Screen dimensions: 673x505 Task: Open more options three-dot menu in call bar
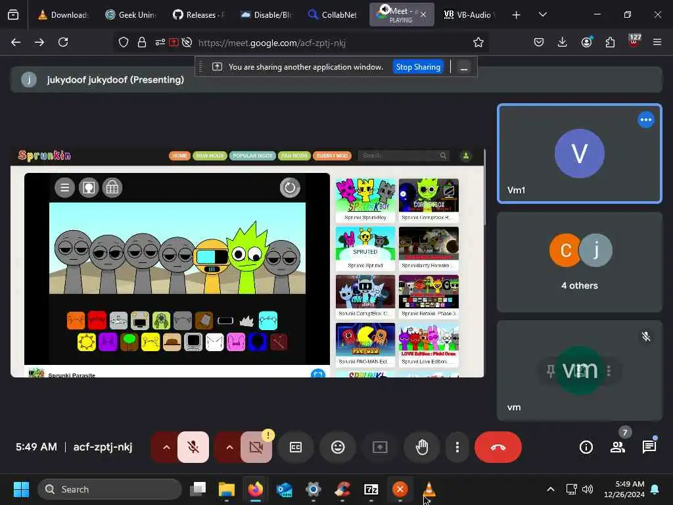[x=457, y=447]
